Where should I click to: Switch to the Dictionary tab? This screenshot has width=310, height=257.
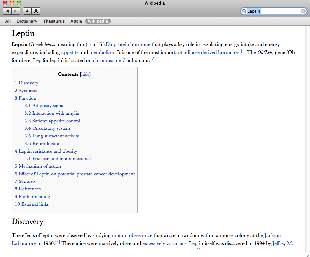[27, 21]
